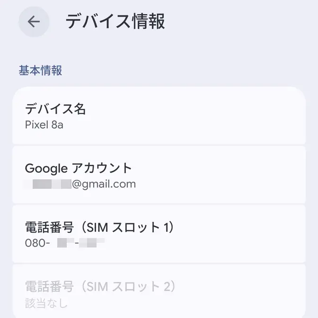Viewport: 318px width, 318px height.
Task: Click the デバイス名 label text
Action: [55, 109]
